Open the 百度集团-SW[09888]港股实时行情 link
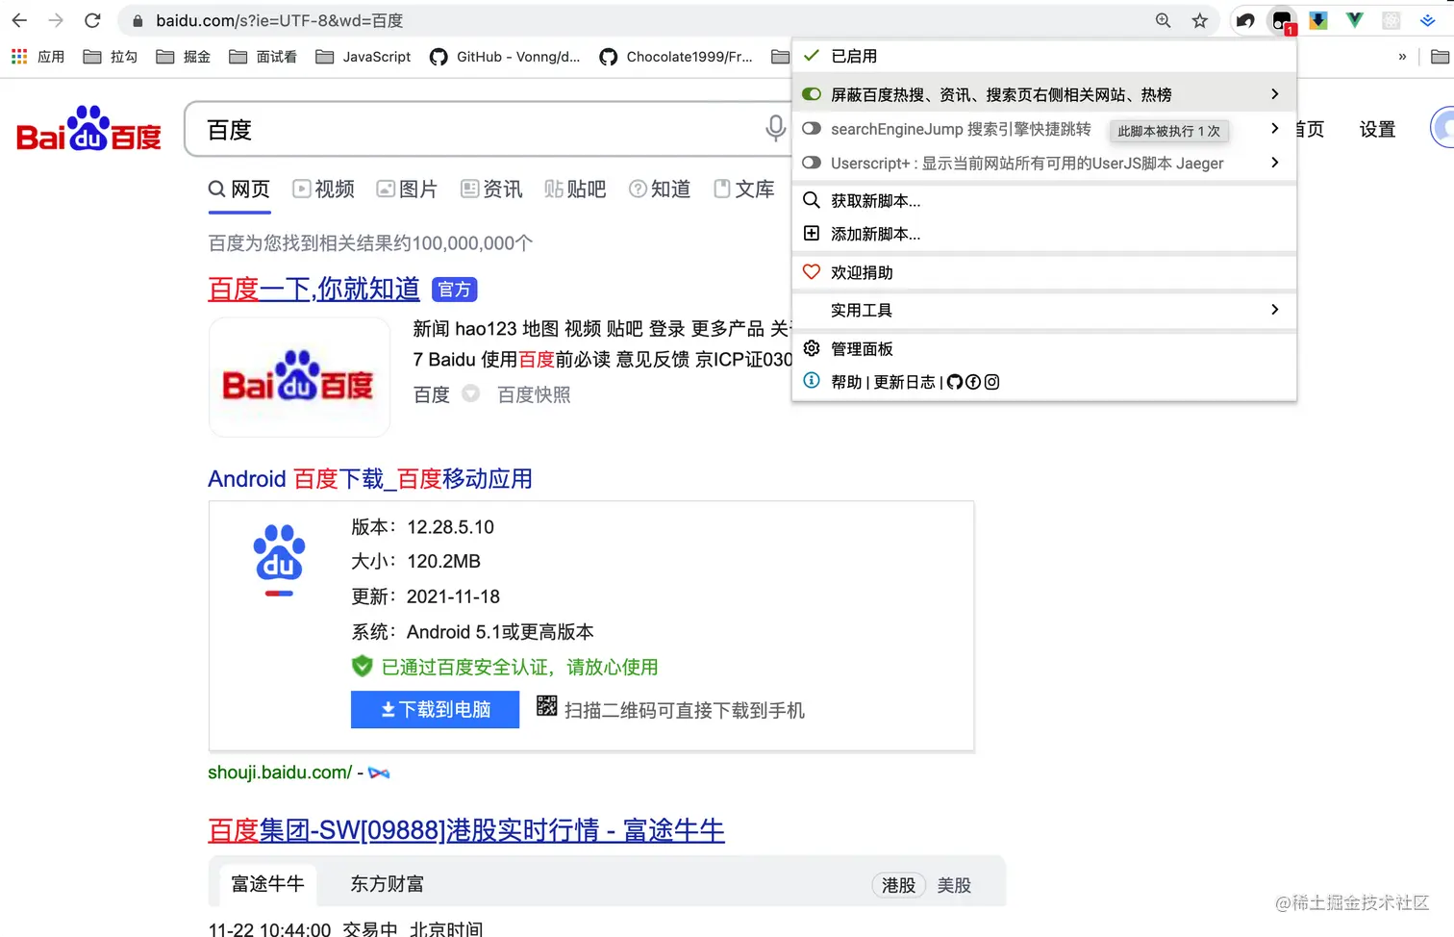 (466, 829)
